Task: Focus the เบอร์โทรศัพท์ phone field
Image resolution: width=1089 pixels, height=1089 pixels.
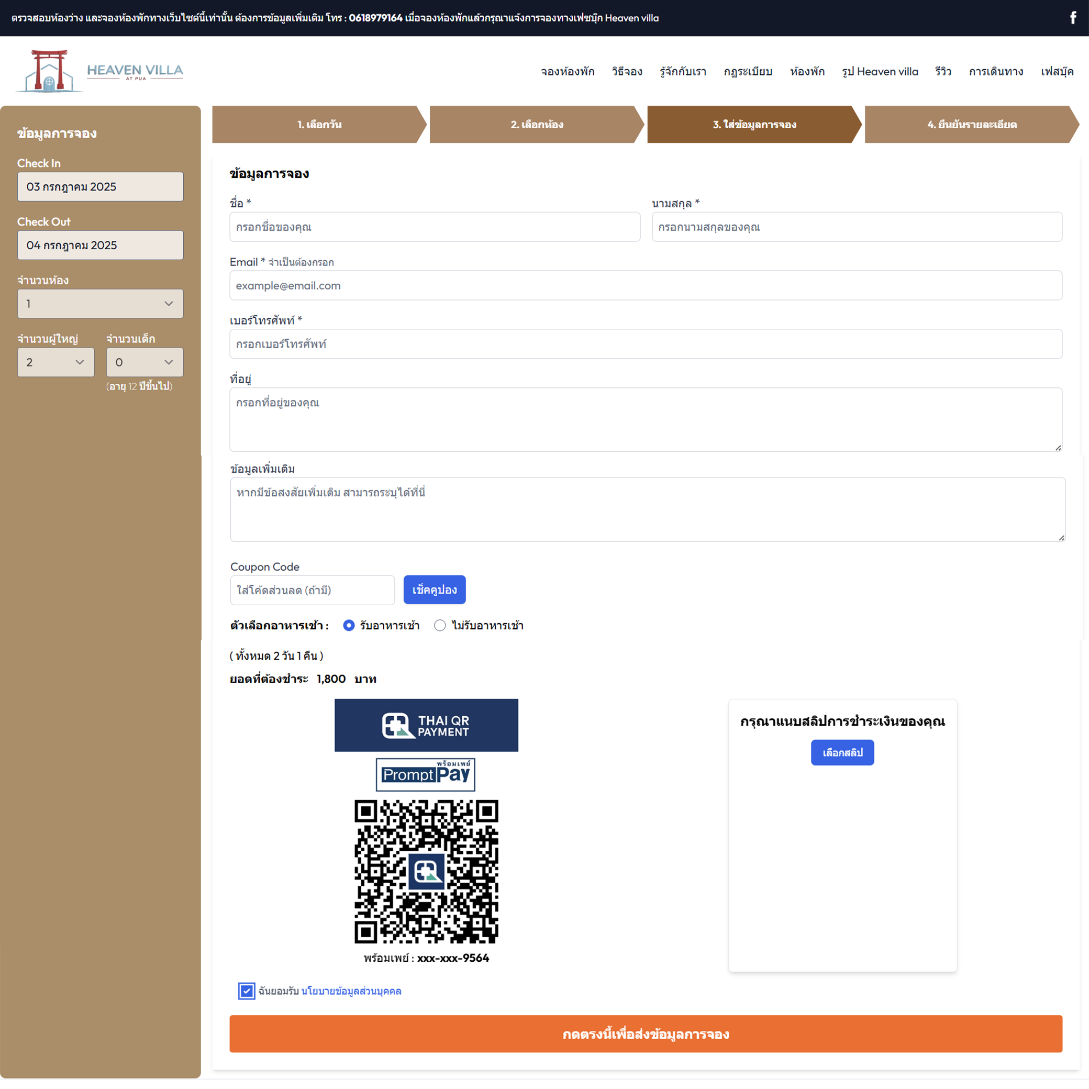Action: (646, 344)
